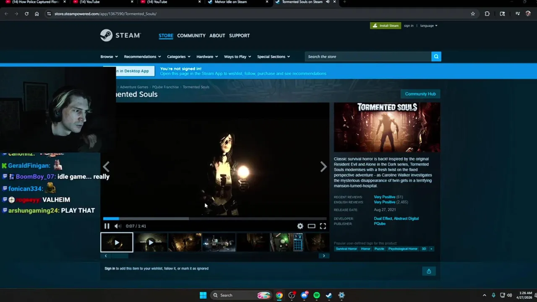This screenshot has width=537, height=302.
Task: Click Sign in to wishlist link
Action: click(x=109, y=268)
